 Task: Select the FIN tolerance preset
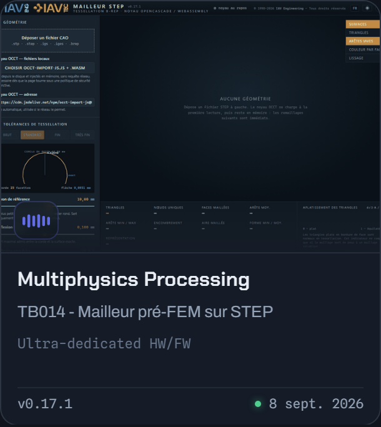[57, 135]
